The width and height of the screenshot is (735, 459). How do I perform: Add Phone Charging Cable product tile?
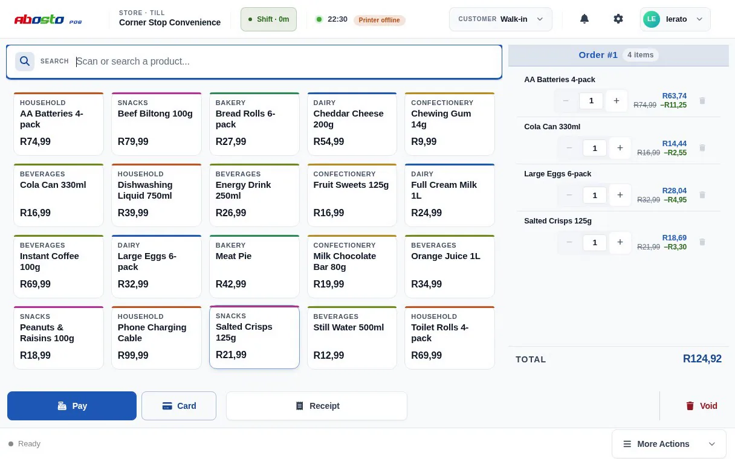(157, 338)
